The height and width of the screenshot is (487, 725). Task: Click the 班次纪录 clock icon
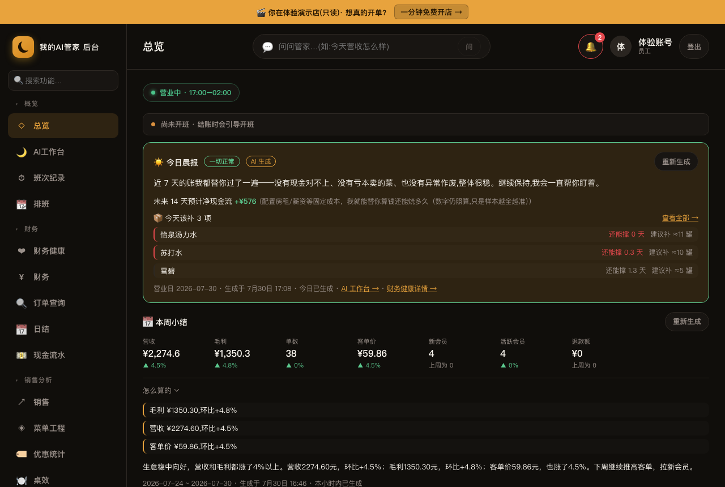(x=22, y=178)
